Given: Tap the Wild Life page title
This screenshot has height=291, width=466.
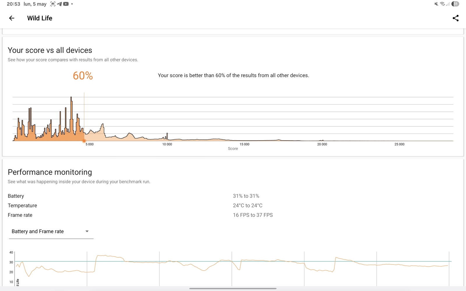Looking at the screenshot, I should pos(40,18).
